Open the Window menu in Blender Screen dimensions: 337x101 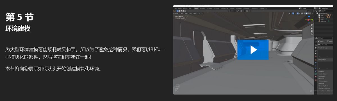185,8
